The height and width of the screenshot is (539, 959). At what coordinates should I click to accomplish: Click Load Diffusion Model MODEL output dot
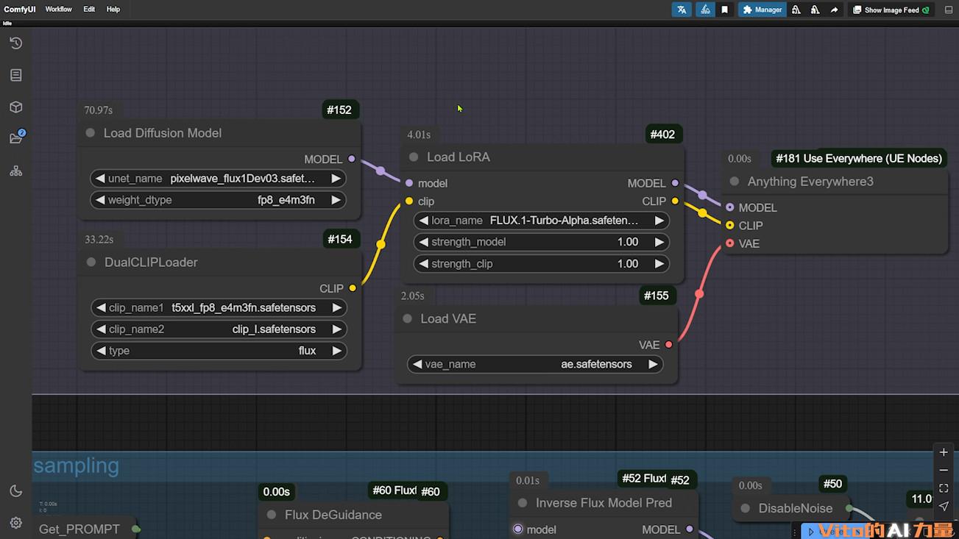pyautogui.click(x=352, y=159)
